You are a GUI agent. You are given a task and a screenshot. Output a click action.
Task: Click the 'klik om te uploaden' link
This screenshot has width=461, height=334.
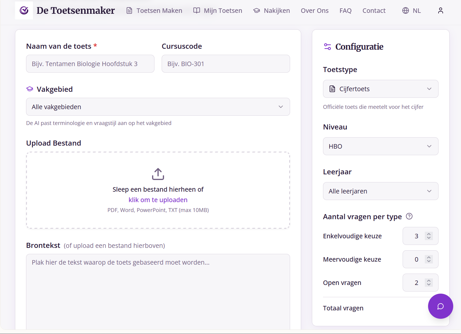point(158,200)
